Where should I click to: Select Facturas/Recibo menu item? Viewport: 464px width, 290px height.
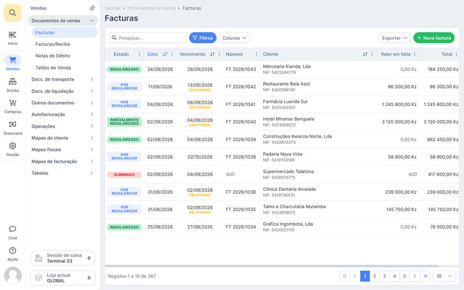coord(64,44)
